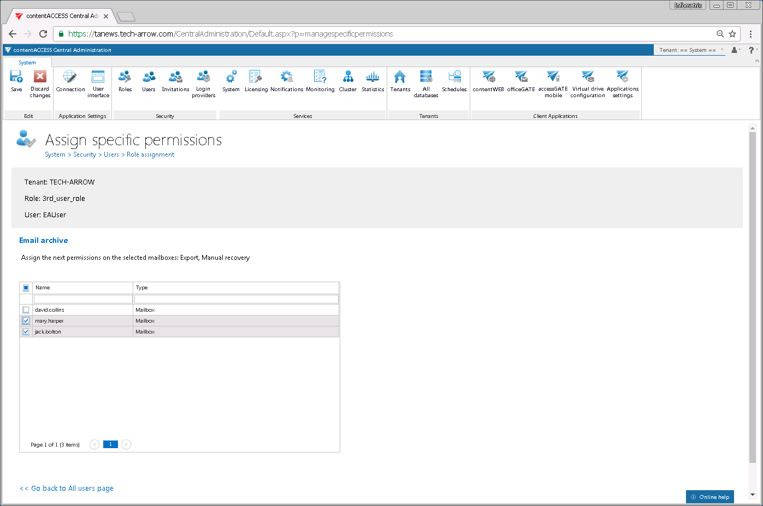Screen dimensions: 763x506
Task: Toggle the select-all checkbox in grid header
Action: [x=25, y=288]
